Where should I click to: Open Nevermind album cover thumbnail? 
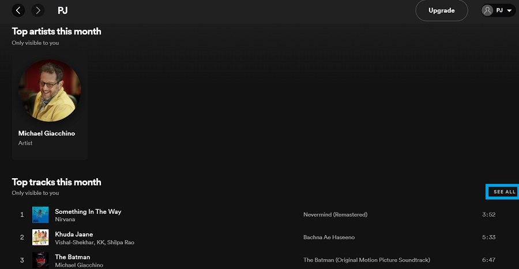click(x=40, y=214)
